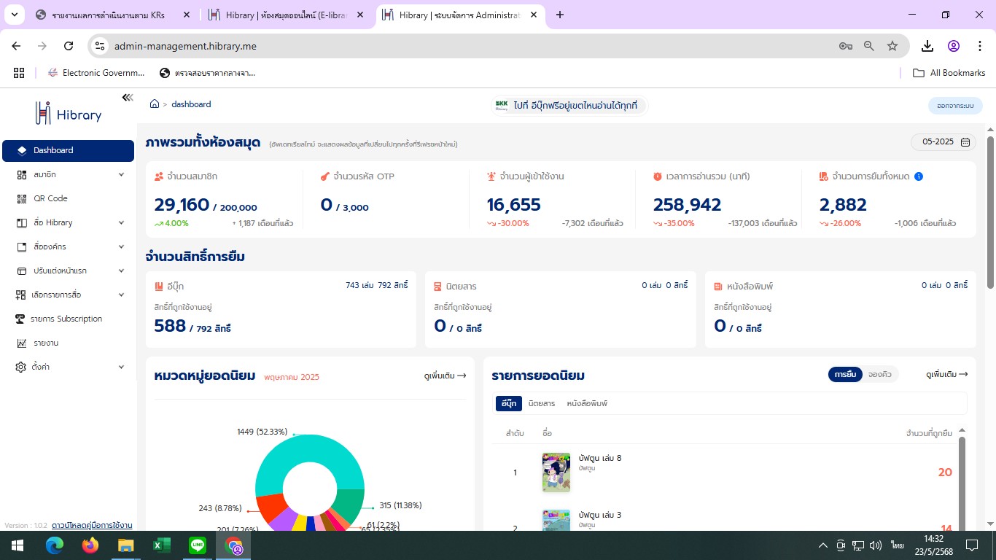Expand the สื่อองค์กร sidebar menu
The height and width of the screenshot is (560, 996).
[x=68, y=246]
